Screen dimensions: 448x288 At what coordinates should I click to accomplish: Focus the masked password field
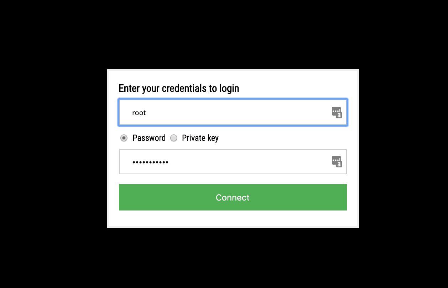(x=214, y=162)
